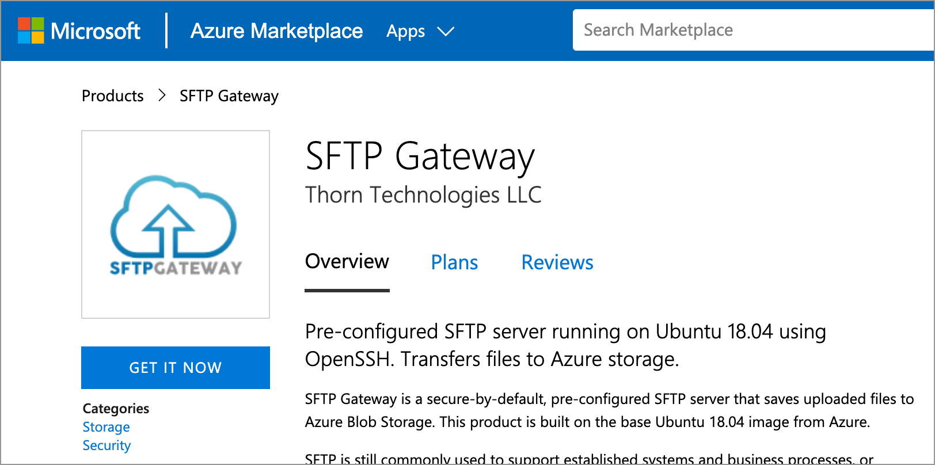Open the Apps dropdown in the header
The width and height of the screenshot is (935, 465).
[x=405, y=31]
